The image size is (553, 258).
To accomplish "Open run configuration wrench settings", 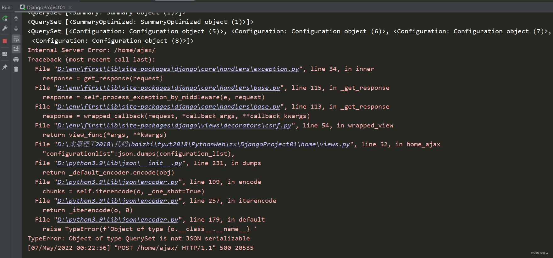I will point(5,29).
